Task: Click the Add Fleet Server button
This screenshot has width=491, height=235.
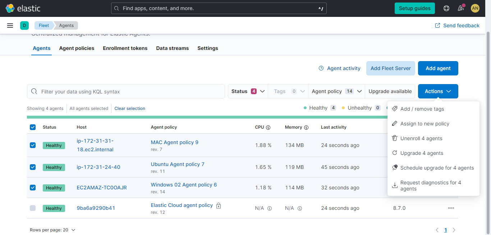Action: point(391,68)
